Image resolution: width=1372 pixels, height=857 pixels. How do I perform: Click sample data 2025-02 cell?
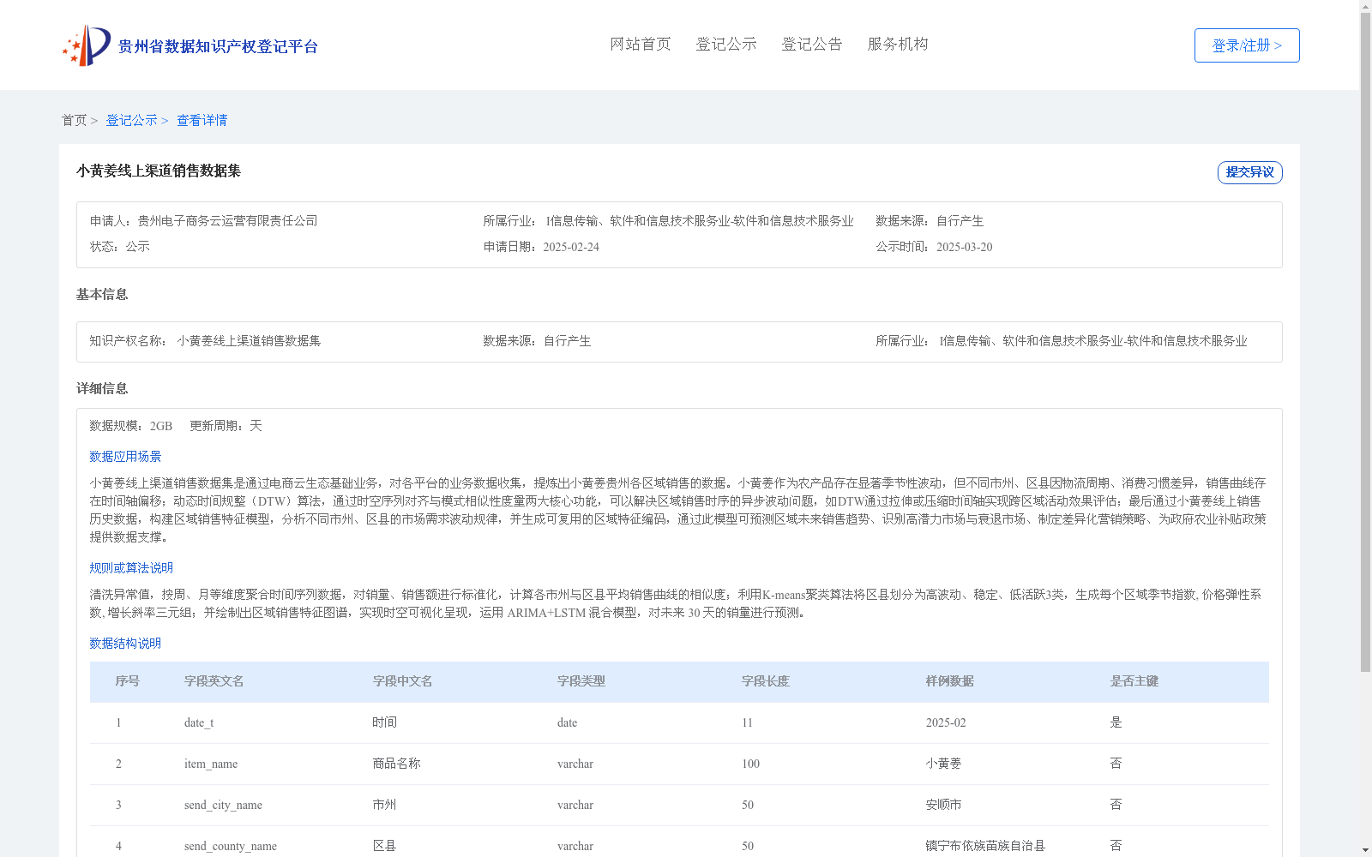pyautogui.click(x=946, y=722)
